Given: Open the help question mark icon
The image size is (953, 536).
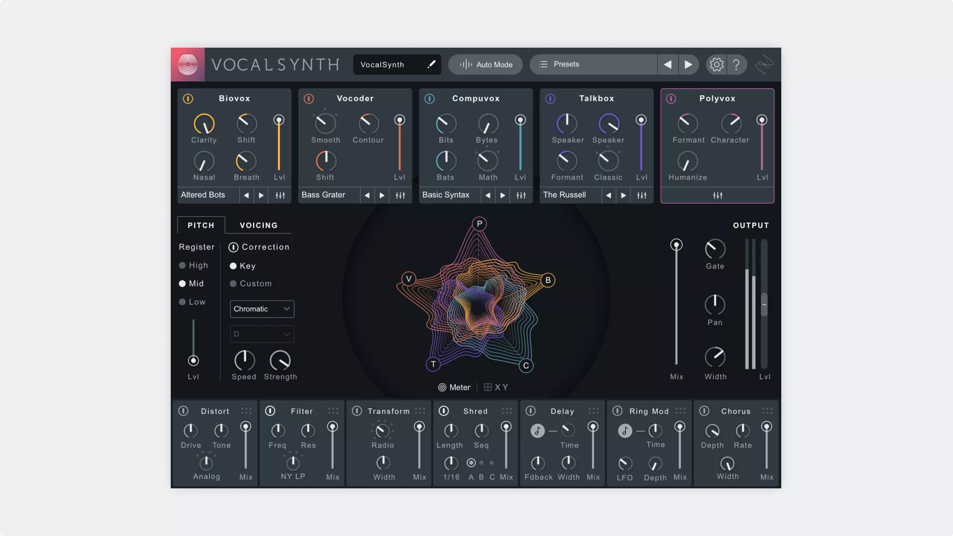Looking at the screenshot, I should (737, 65).
